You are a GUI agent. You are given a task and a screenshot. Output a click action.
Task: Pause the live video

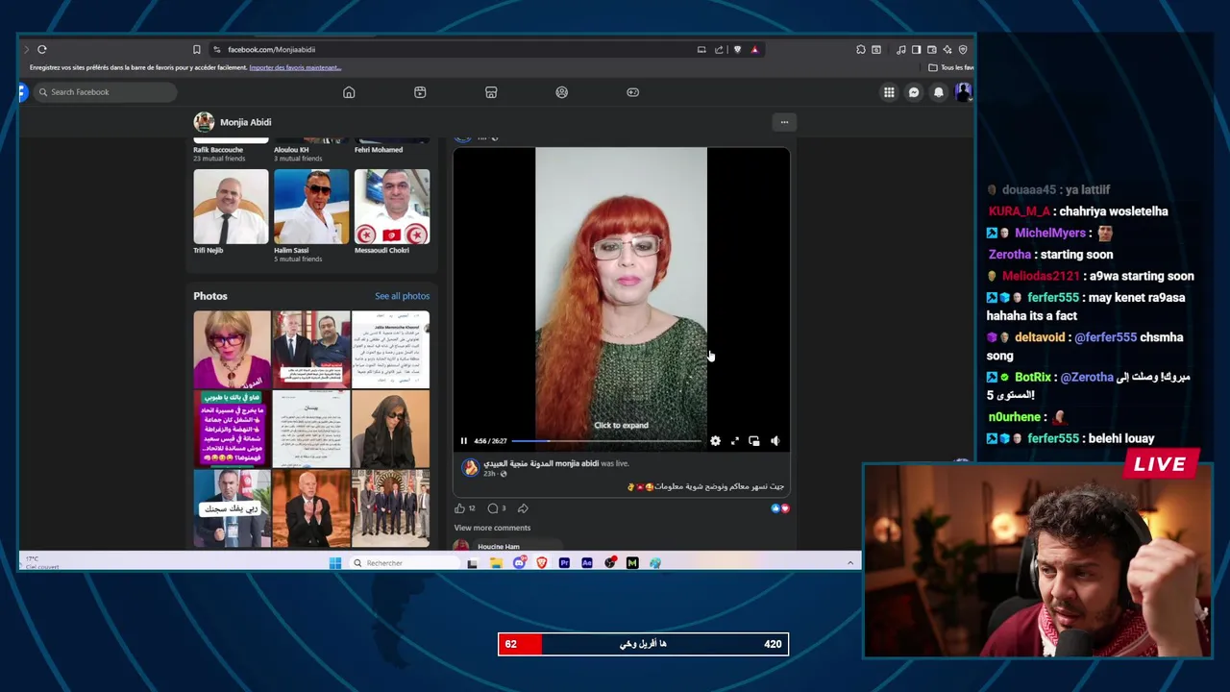click(x=464, y=441)
